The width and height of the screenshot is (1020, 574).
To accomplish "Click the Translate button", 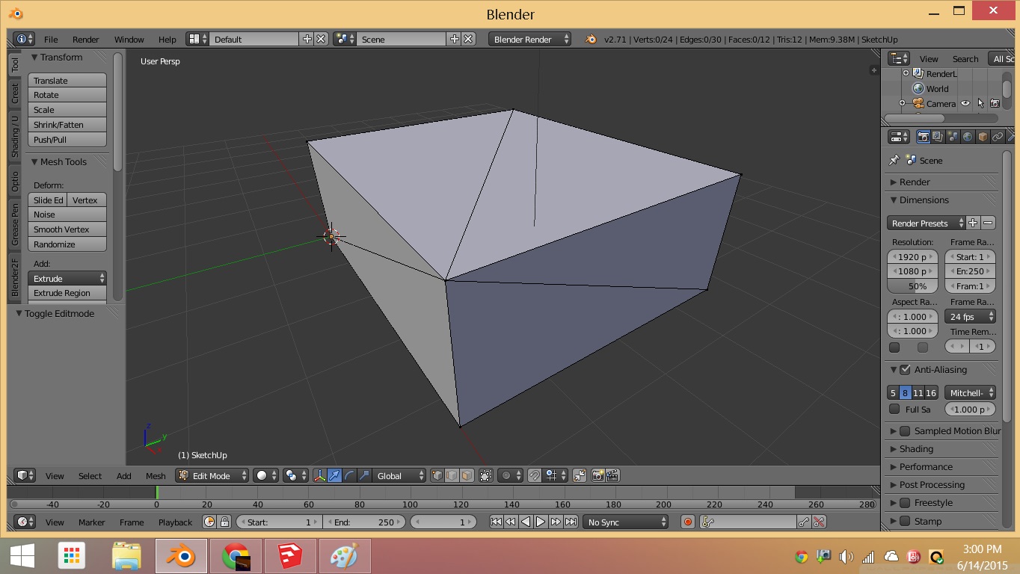I will (67, 80).
